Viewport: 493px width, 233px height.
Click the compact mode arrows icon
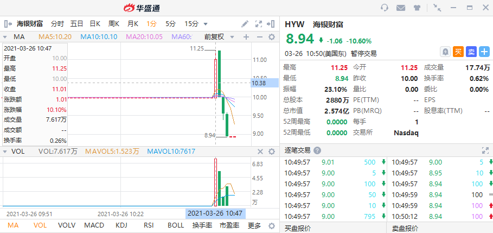[x=437, y=8]
